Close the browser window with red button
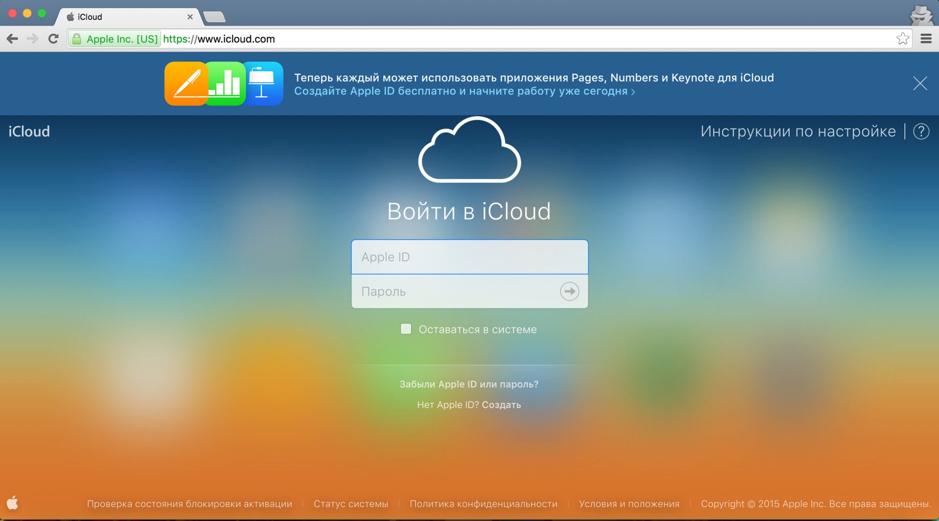 [x=13, y=13]
